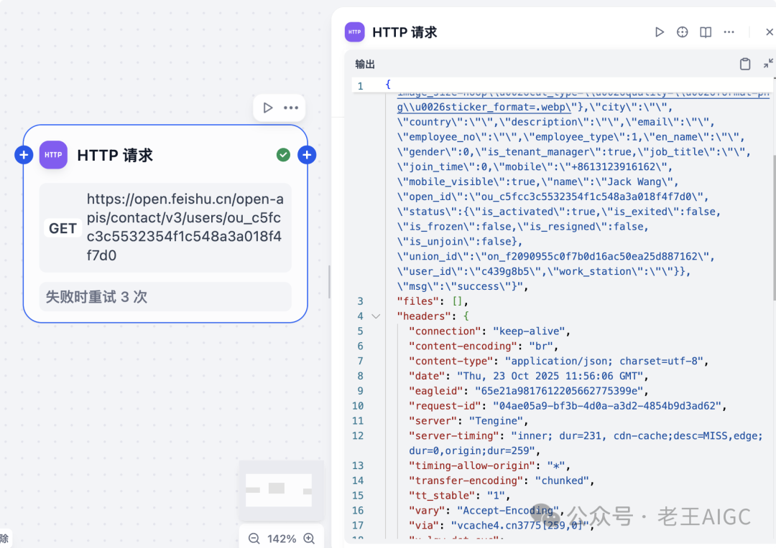Click the "connection": "keep-alive" line
Viewport: 776px width, 548px height.
[489, 331]
